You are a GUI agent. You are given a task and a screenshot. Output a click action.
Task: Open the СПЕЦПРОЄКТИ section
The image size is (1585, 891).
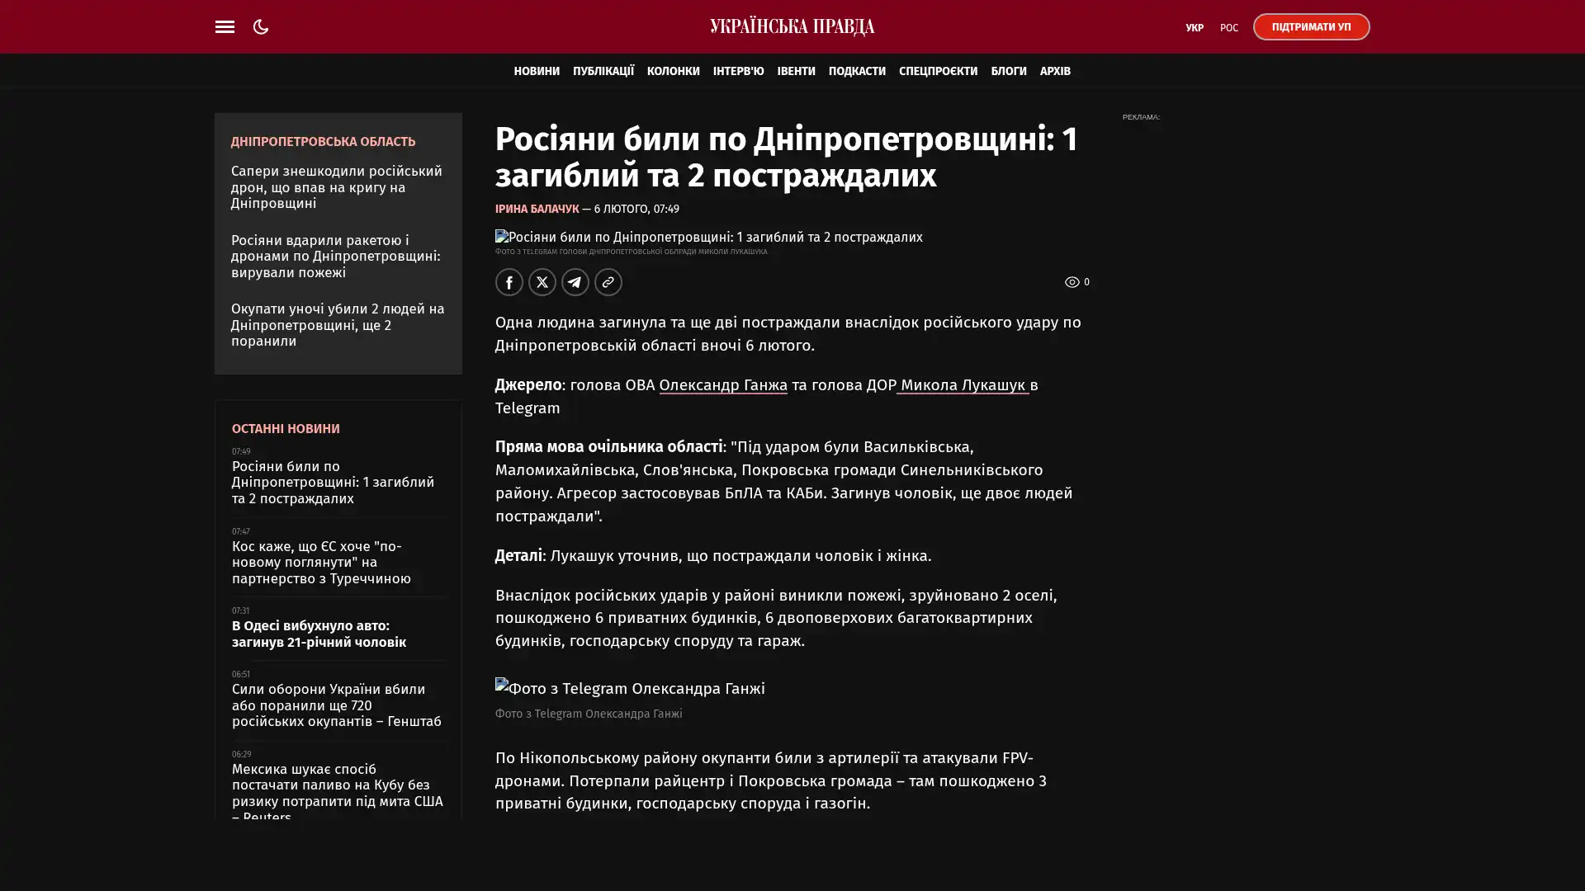point(938,71)
